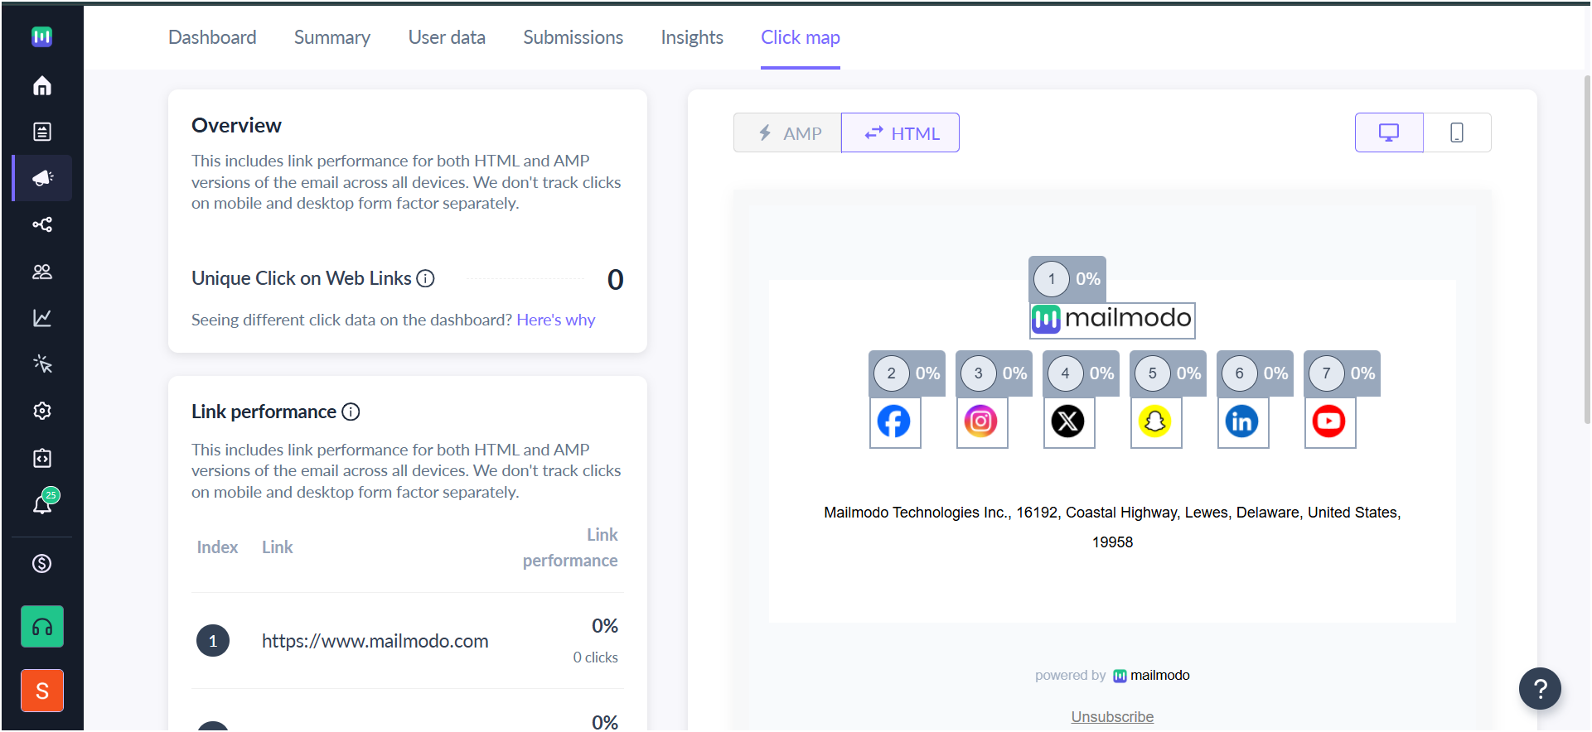Click the Instagram icon in email preview
This screenshot has width=1592, height=732.
pos(981,421)
